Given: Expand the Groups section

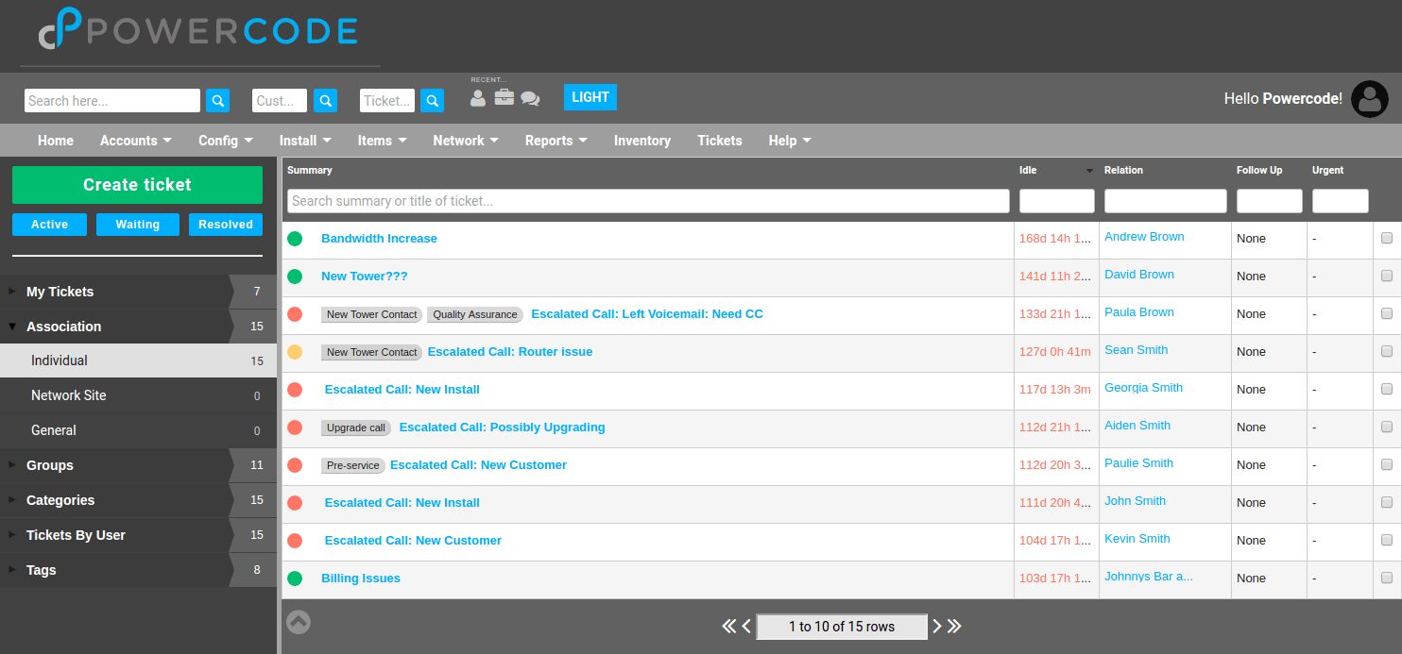Looking at the screenshot, I should click(49, 465).
